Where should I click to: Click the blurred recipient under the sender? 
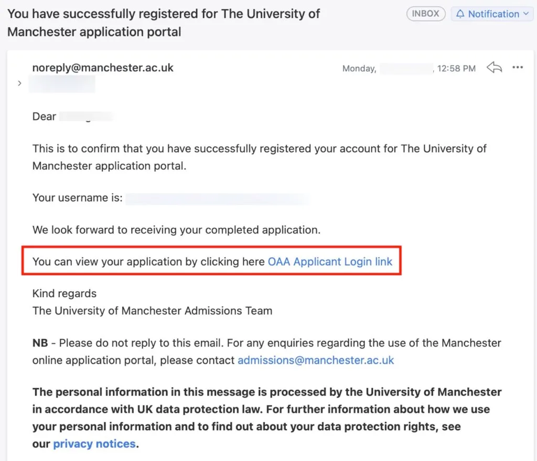(x=62, y=84)
